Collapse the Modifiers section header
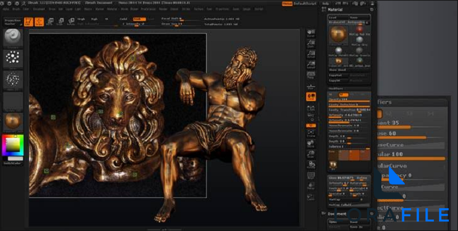458x231 pixels. pos(335,89)
